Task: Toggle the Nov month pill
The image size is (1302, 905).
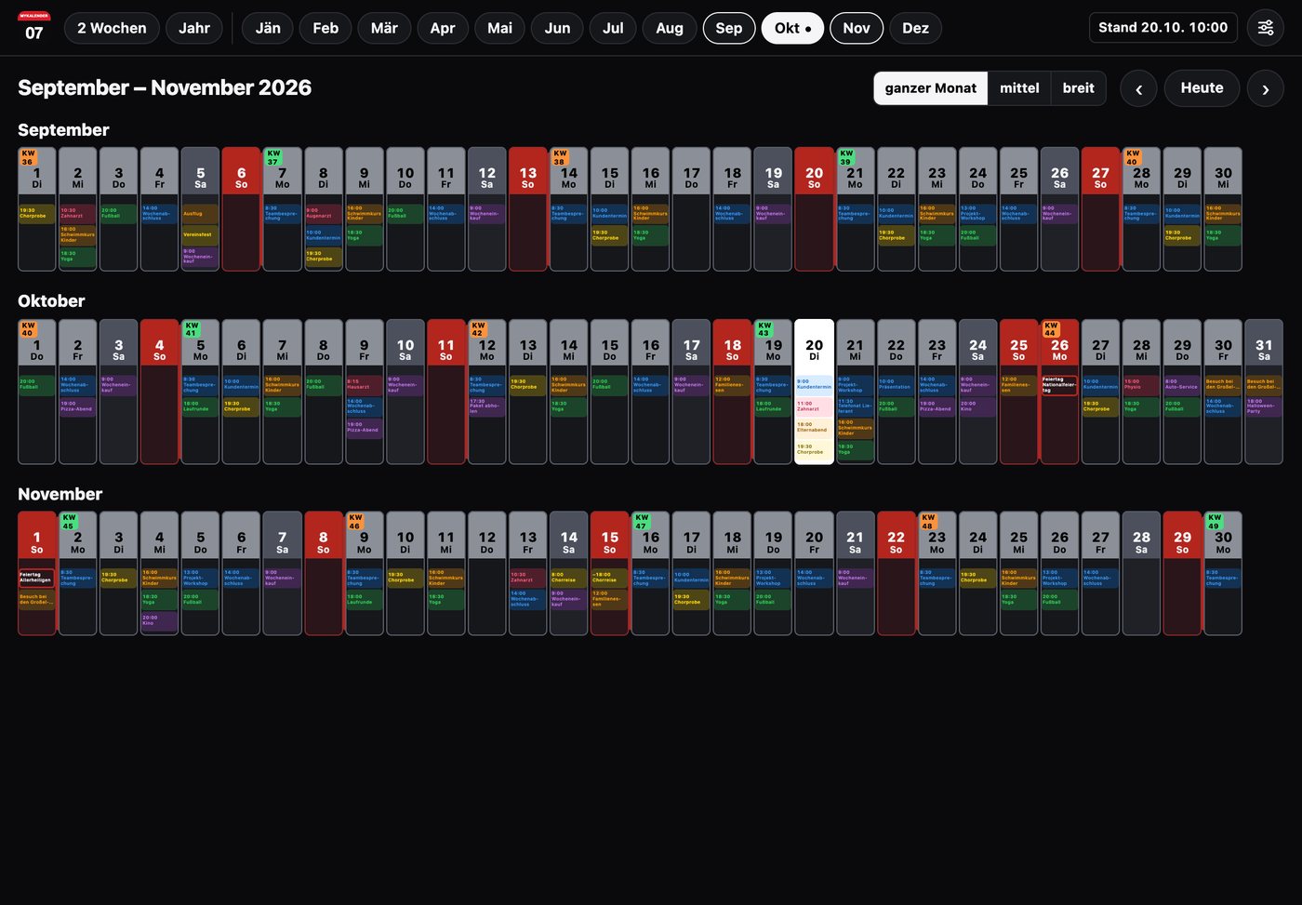Action: point(857,28)
